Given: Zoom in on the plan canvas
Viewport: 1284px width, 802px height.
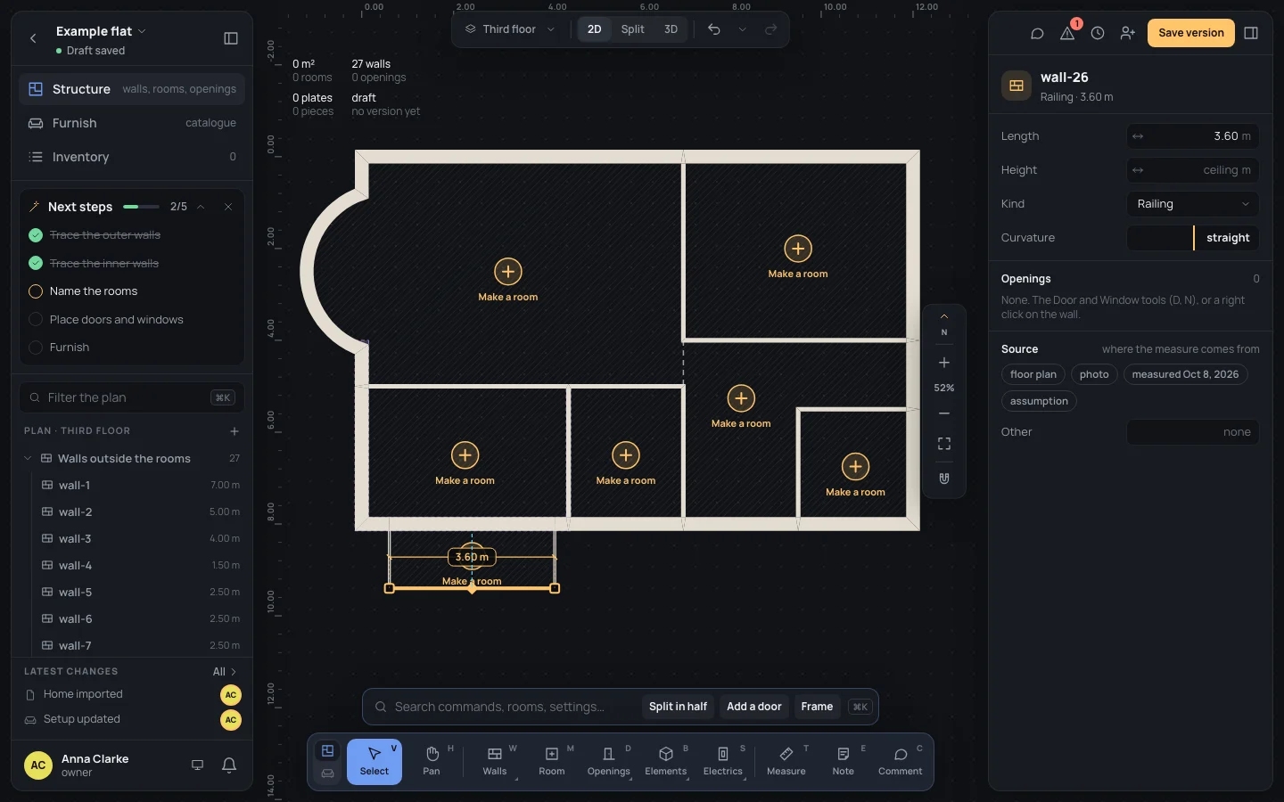Looking at the screenshot, I should pos(944,363).
